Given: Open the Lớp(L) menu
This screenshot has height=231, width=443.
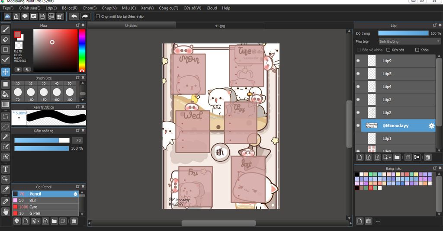Looking at the screenshot, I should (x=51, y=8).
